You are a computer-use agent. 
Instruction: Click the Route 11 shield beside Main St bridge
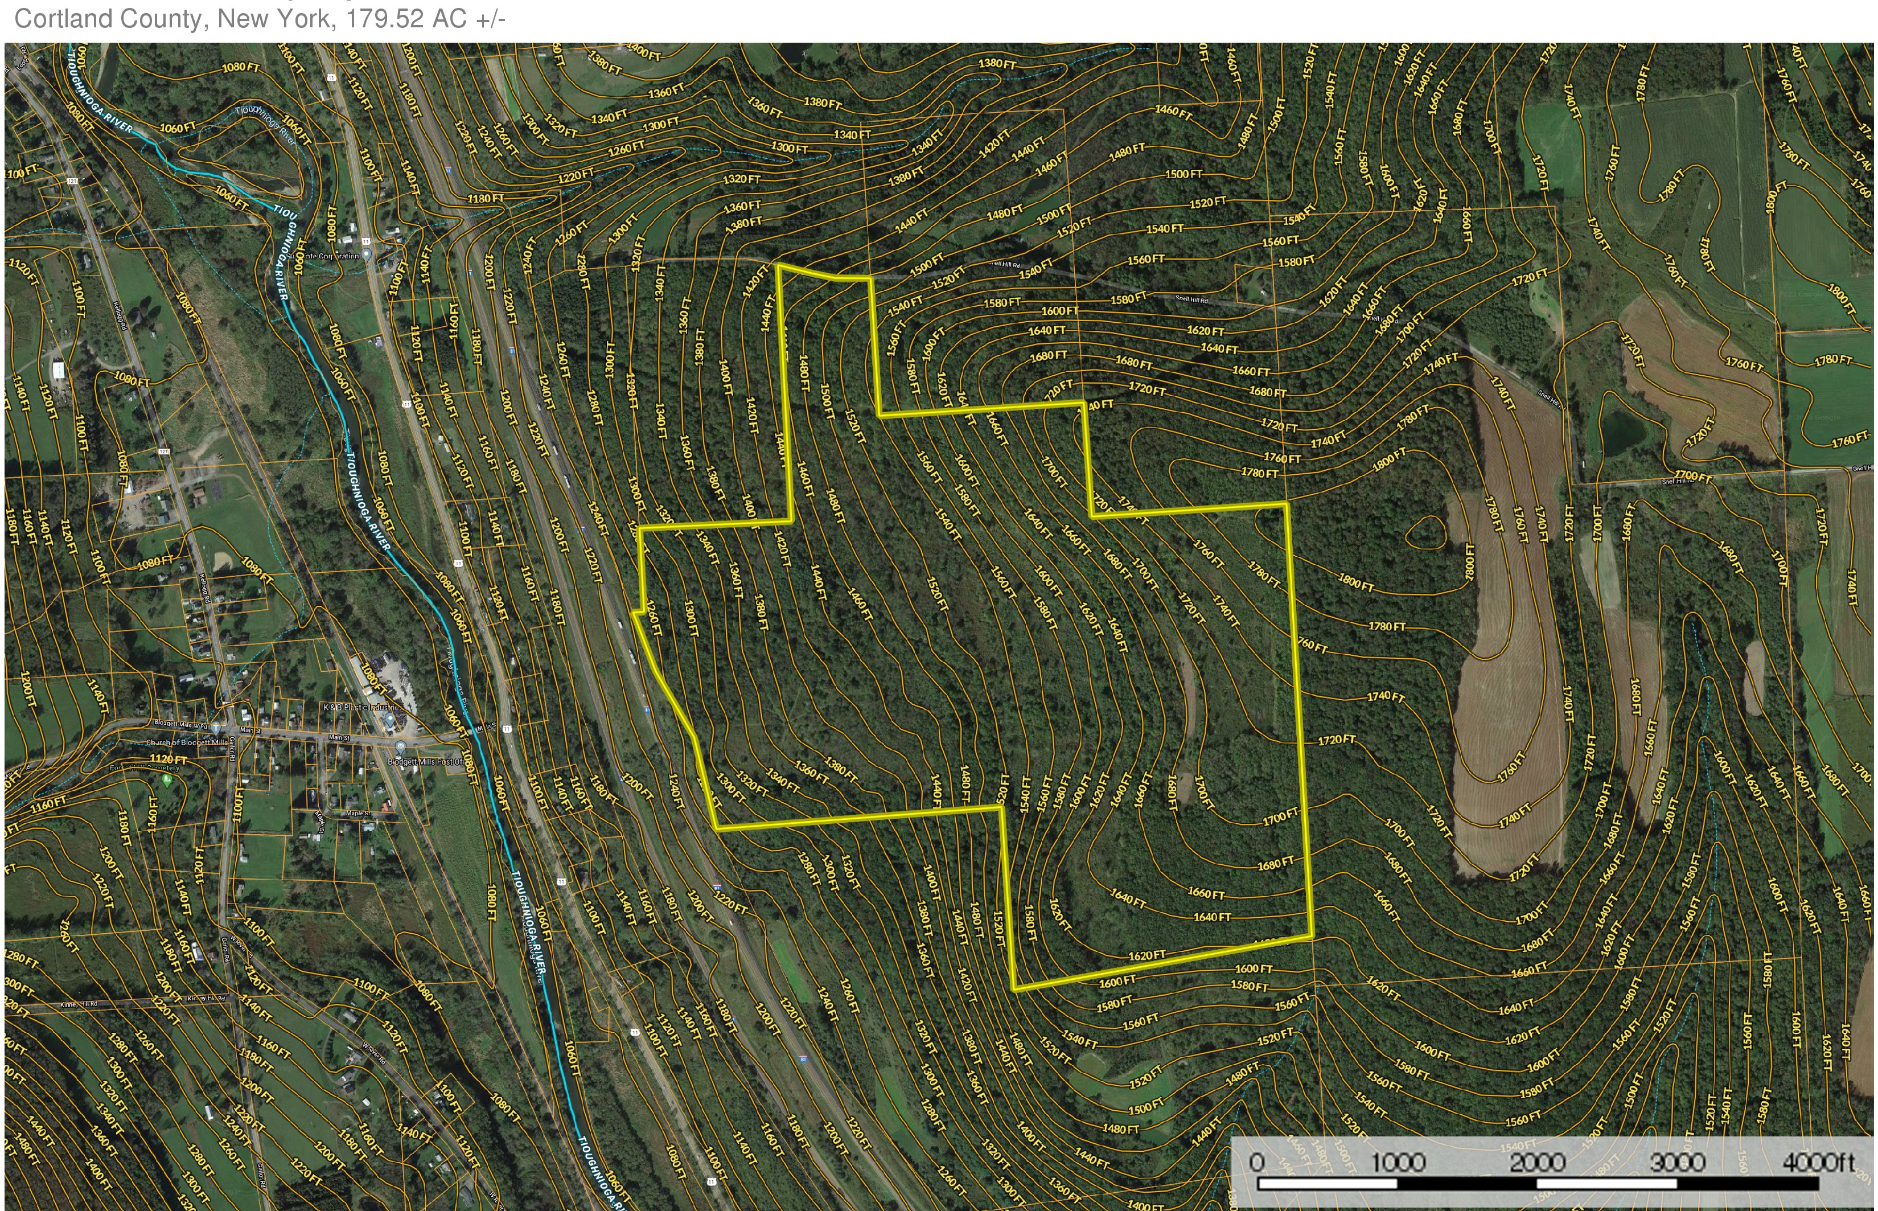508,729
